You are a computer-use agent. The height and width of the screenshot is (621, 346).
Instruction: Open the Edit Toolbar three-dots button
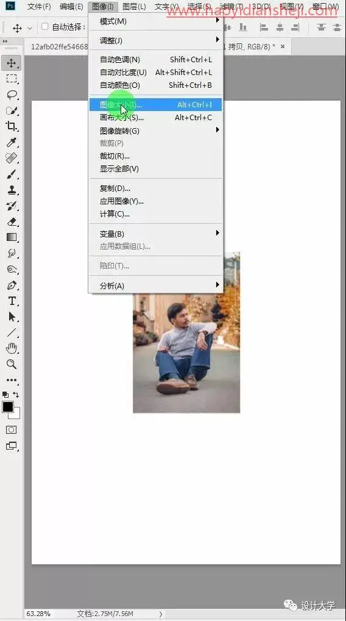point(11,380)
